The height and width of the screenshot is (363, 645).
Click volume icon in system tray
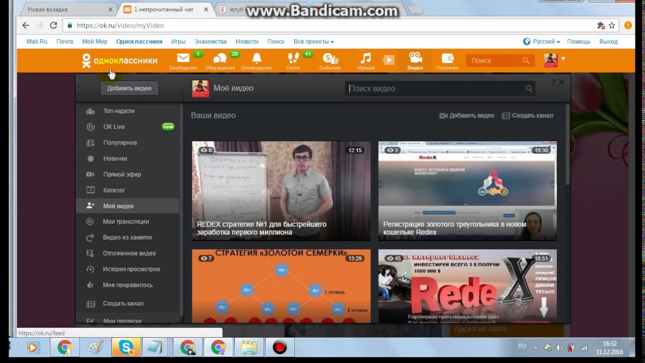(559, 347)
